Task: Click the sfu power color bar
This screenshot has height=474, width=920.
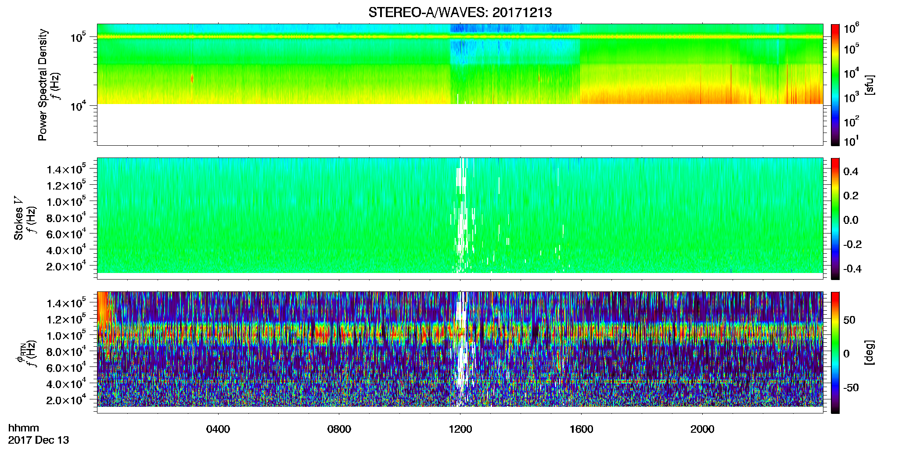Action: (x=835, y=84)
